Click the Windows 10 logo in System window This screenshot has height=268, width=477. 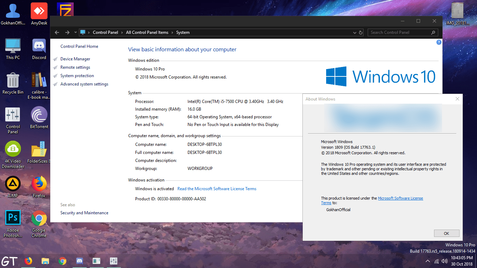pos(381,76)
